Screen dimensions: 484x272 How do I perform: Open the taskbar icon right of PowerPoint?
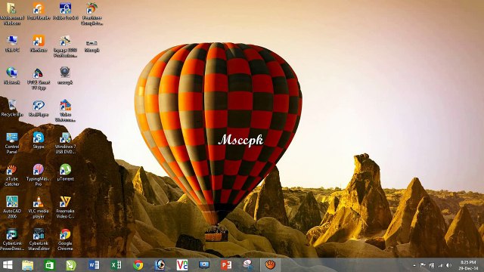coord(248,265)
